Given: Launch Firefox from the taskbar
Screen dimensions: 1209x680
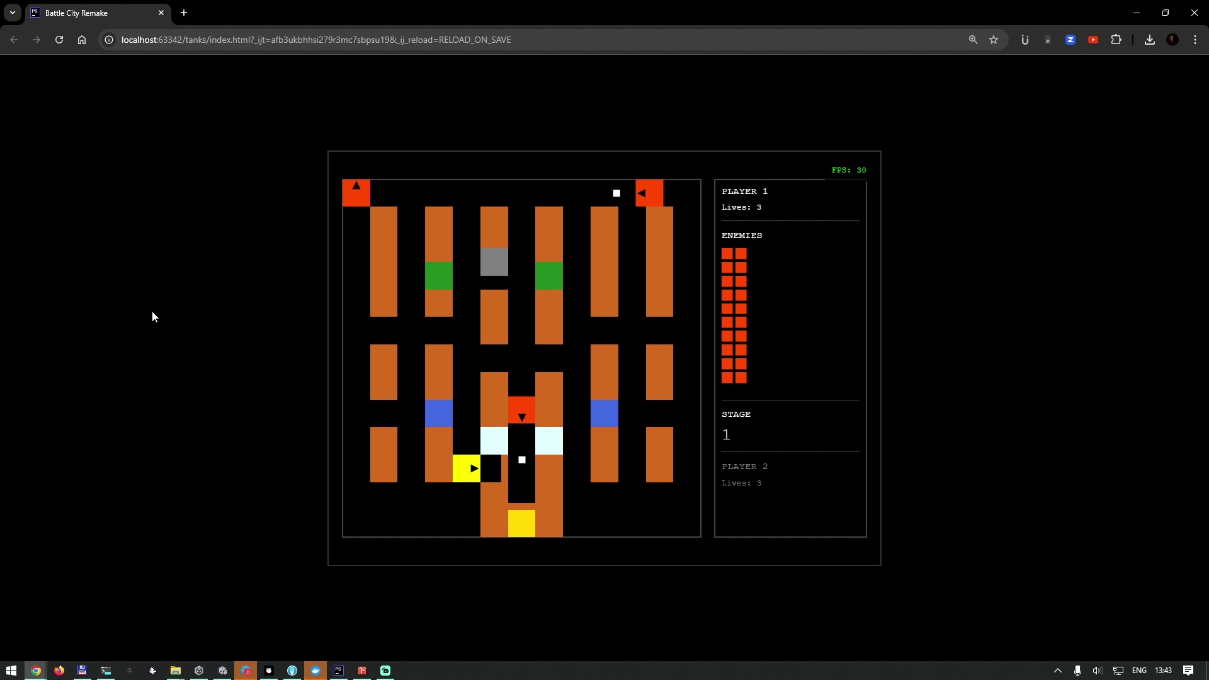Looking at the screenshot, I should pos(59,671).
